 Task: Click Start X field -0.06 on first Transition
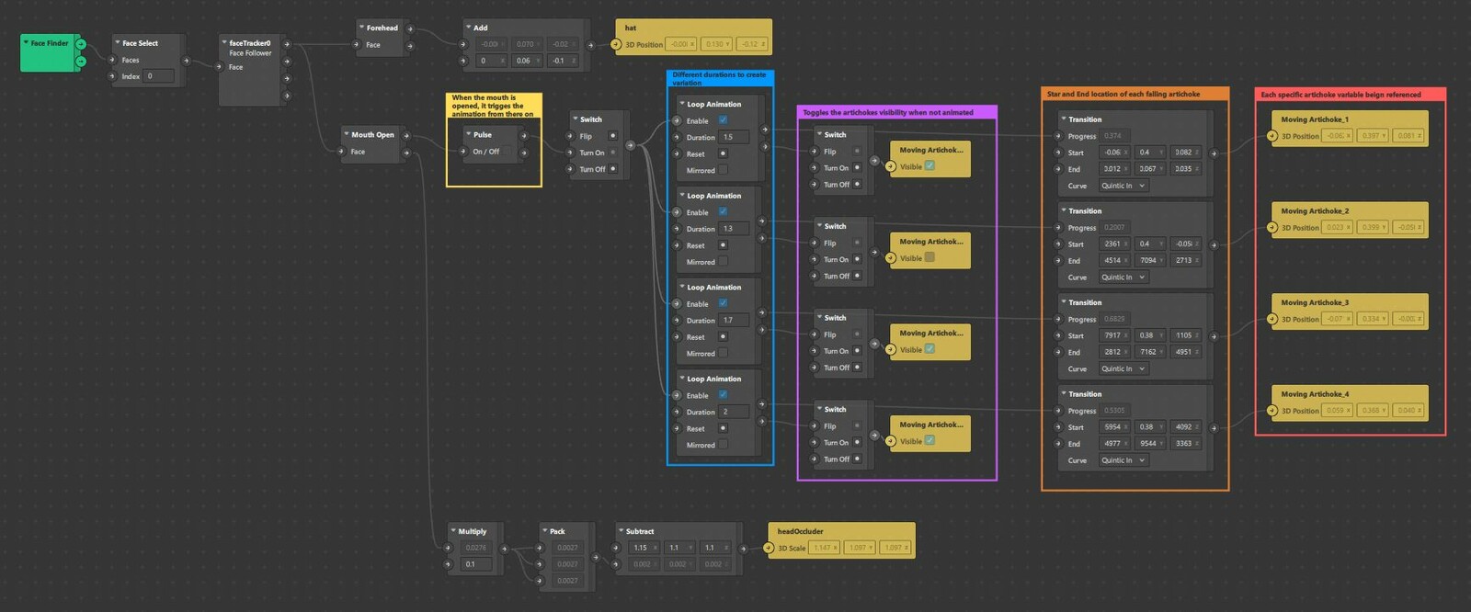(x=1116, y=153)
